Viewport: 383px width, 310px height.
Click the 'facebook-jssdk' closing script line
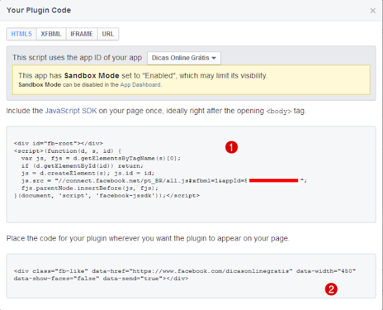point(107,196)
